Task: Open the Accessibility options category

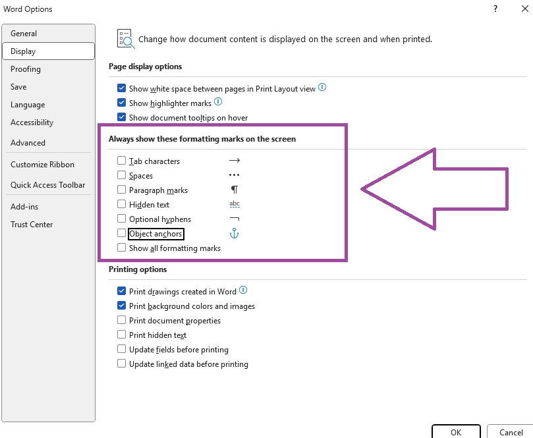Action: 48,123
